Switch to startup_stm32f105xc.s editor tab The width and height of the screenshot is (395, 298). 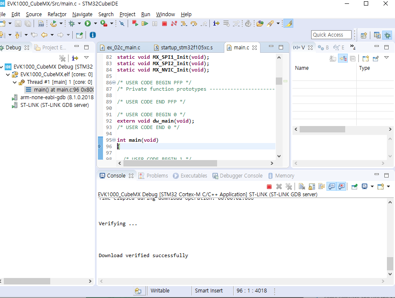coord(183,48)
